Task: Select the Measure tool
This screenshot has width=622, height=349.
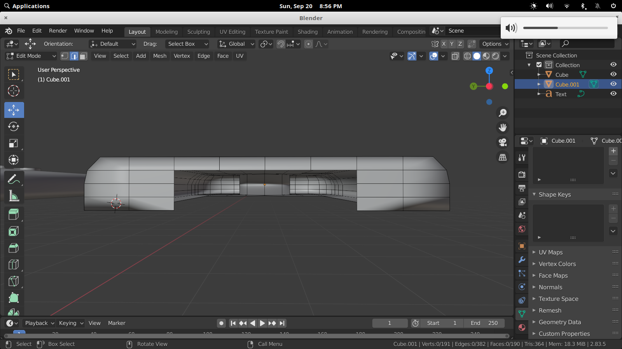Action: point(14,196)
